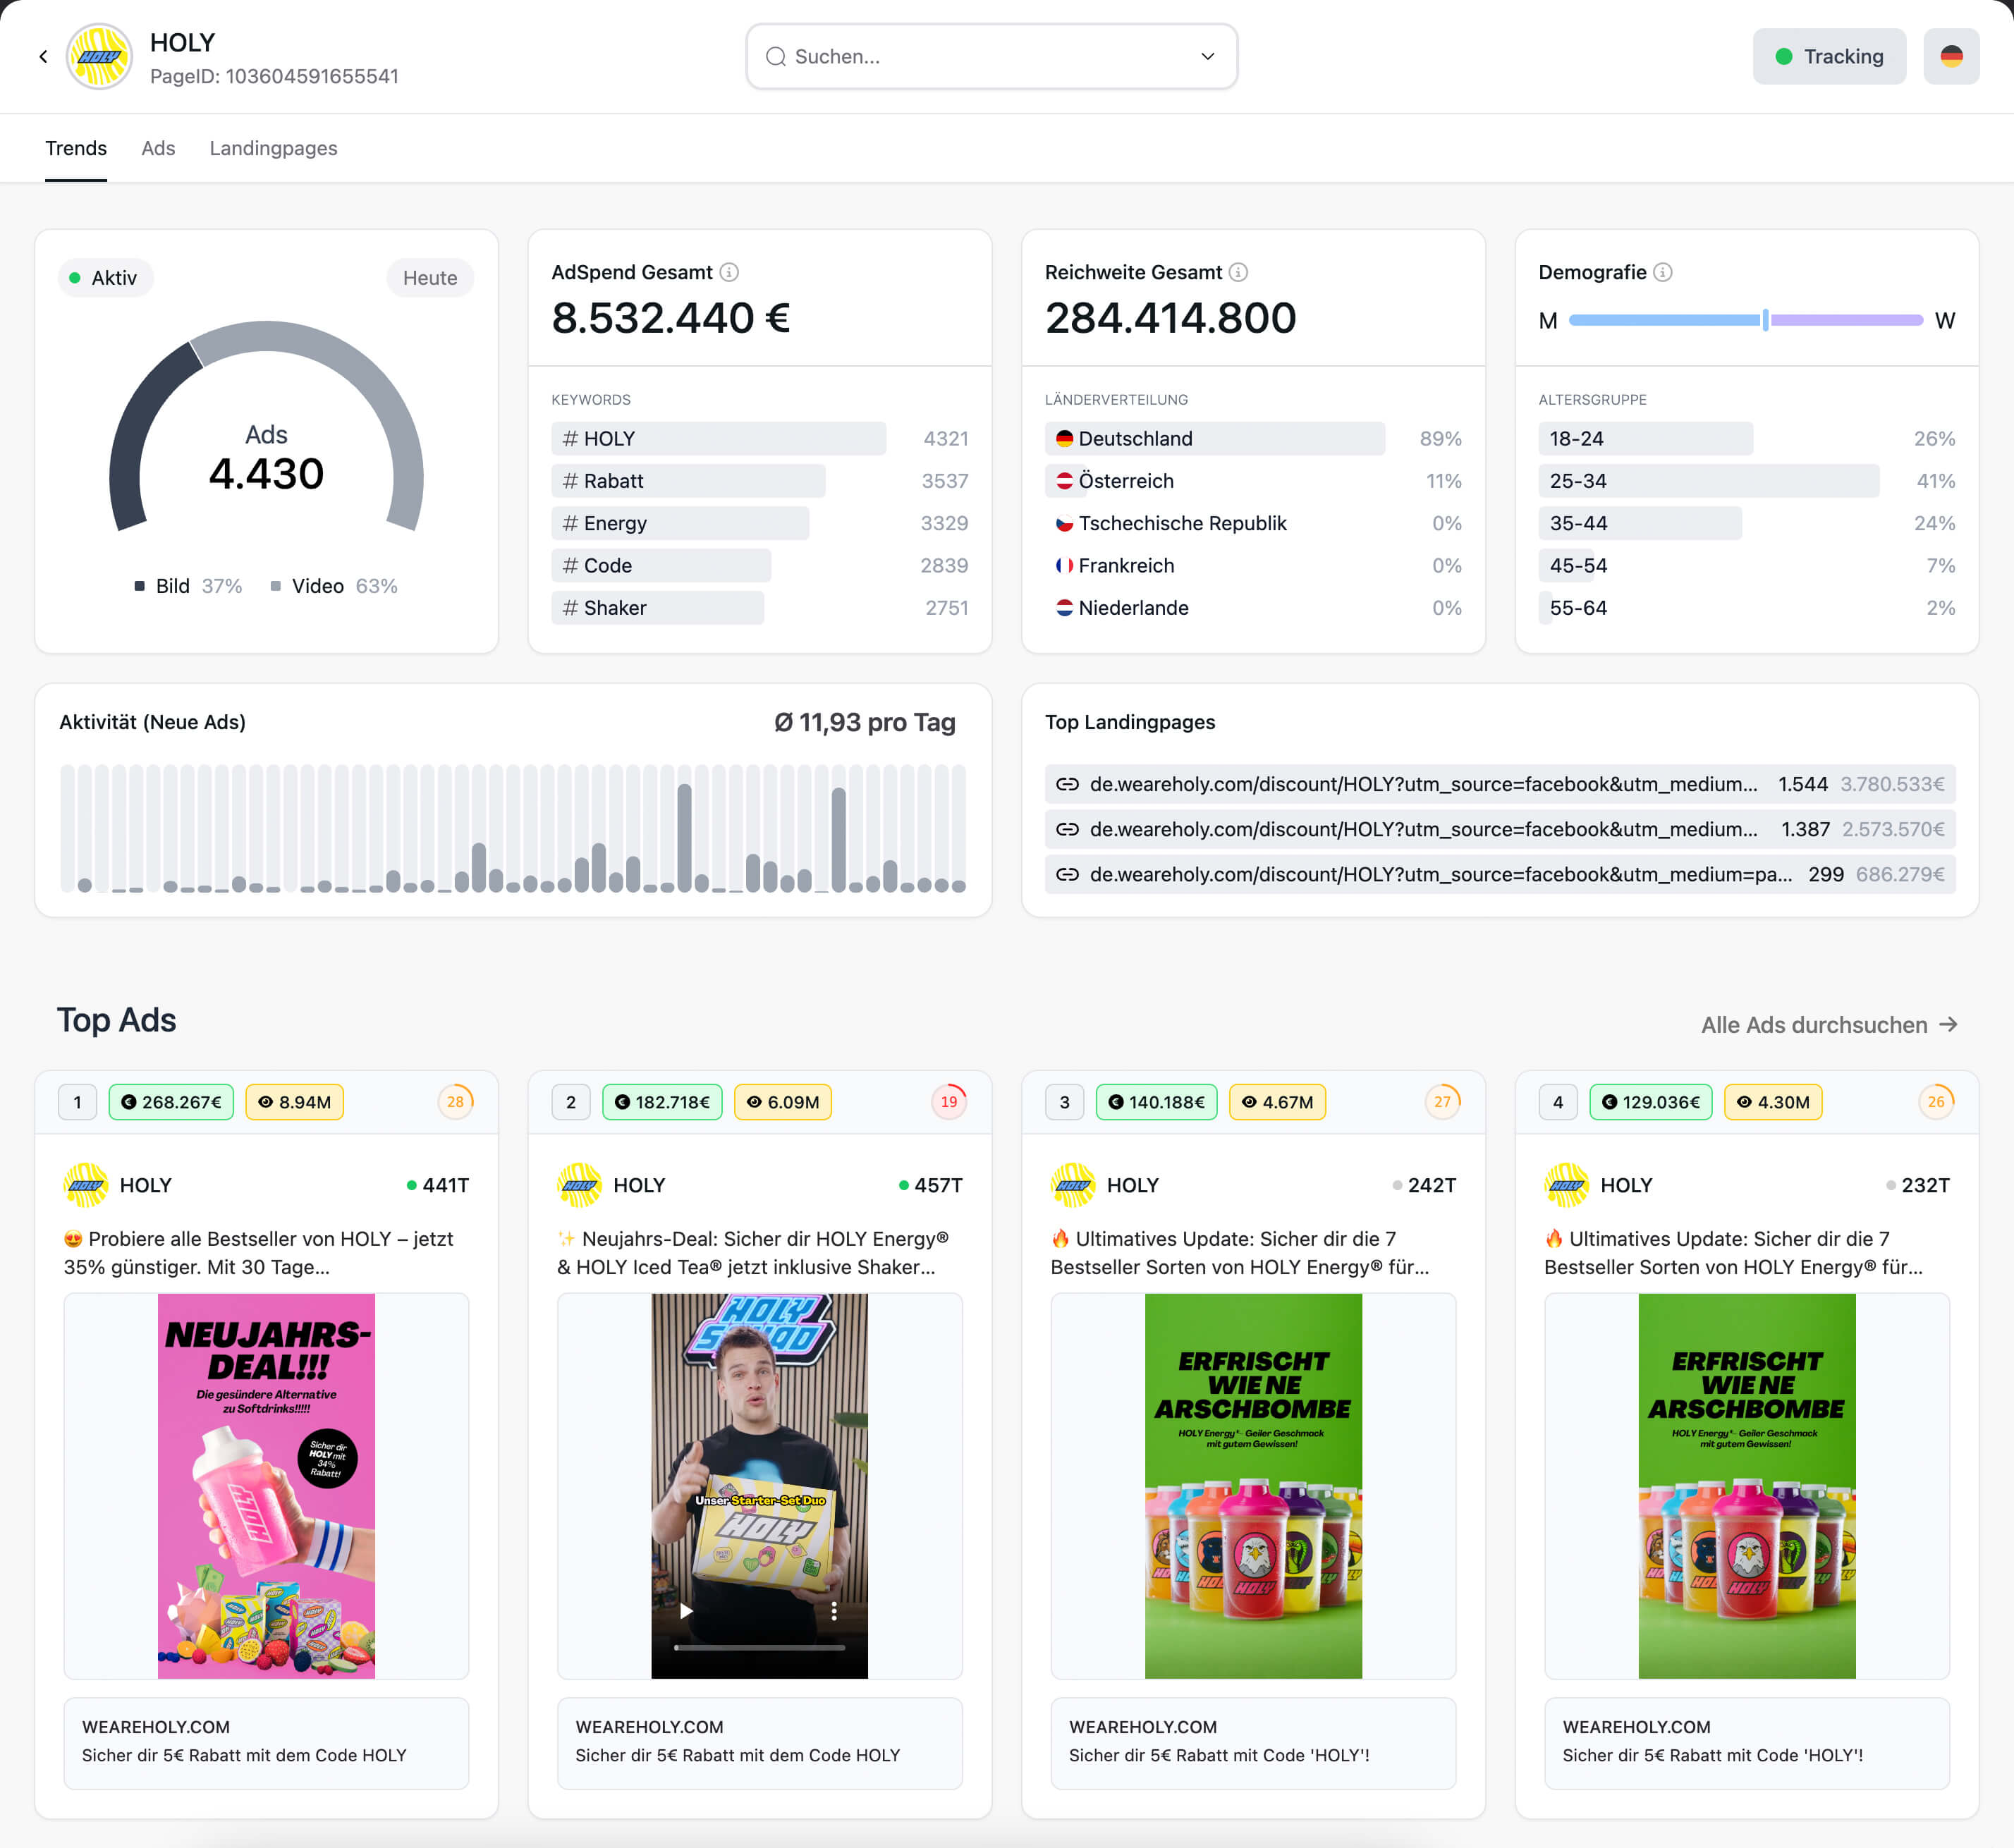Open the 268.267€ spend badge on ad 1
This screenshot has width=2014, height=1848.
coord(171,1101)
